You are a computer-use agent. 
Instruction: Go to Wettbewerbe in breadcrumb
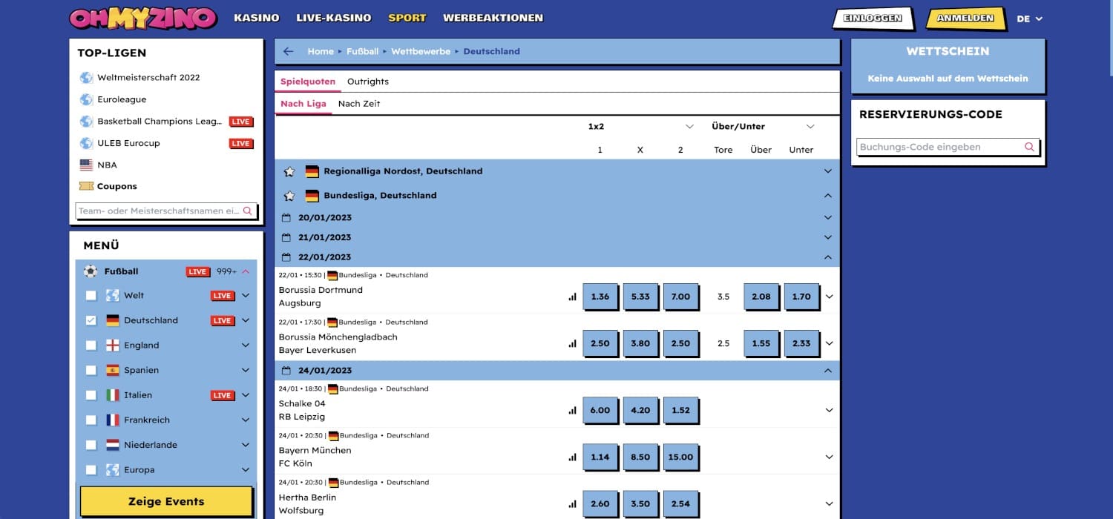click(x=421, y=51)
